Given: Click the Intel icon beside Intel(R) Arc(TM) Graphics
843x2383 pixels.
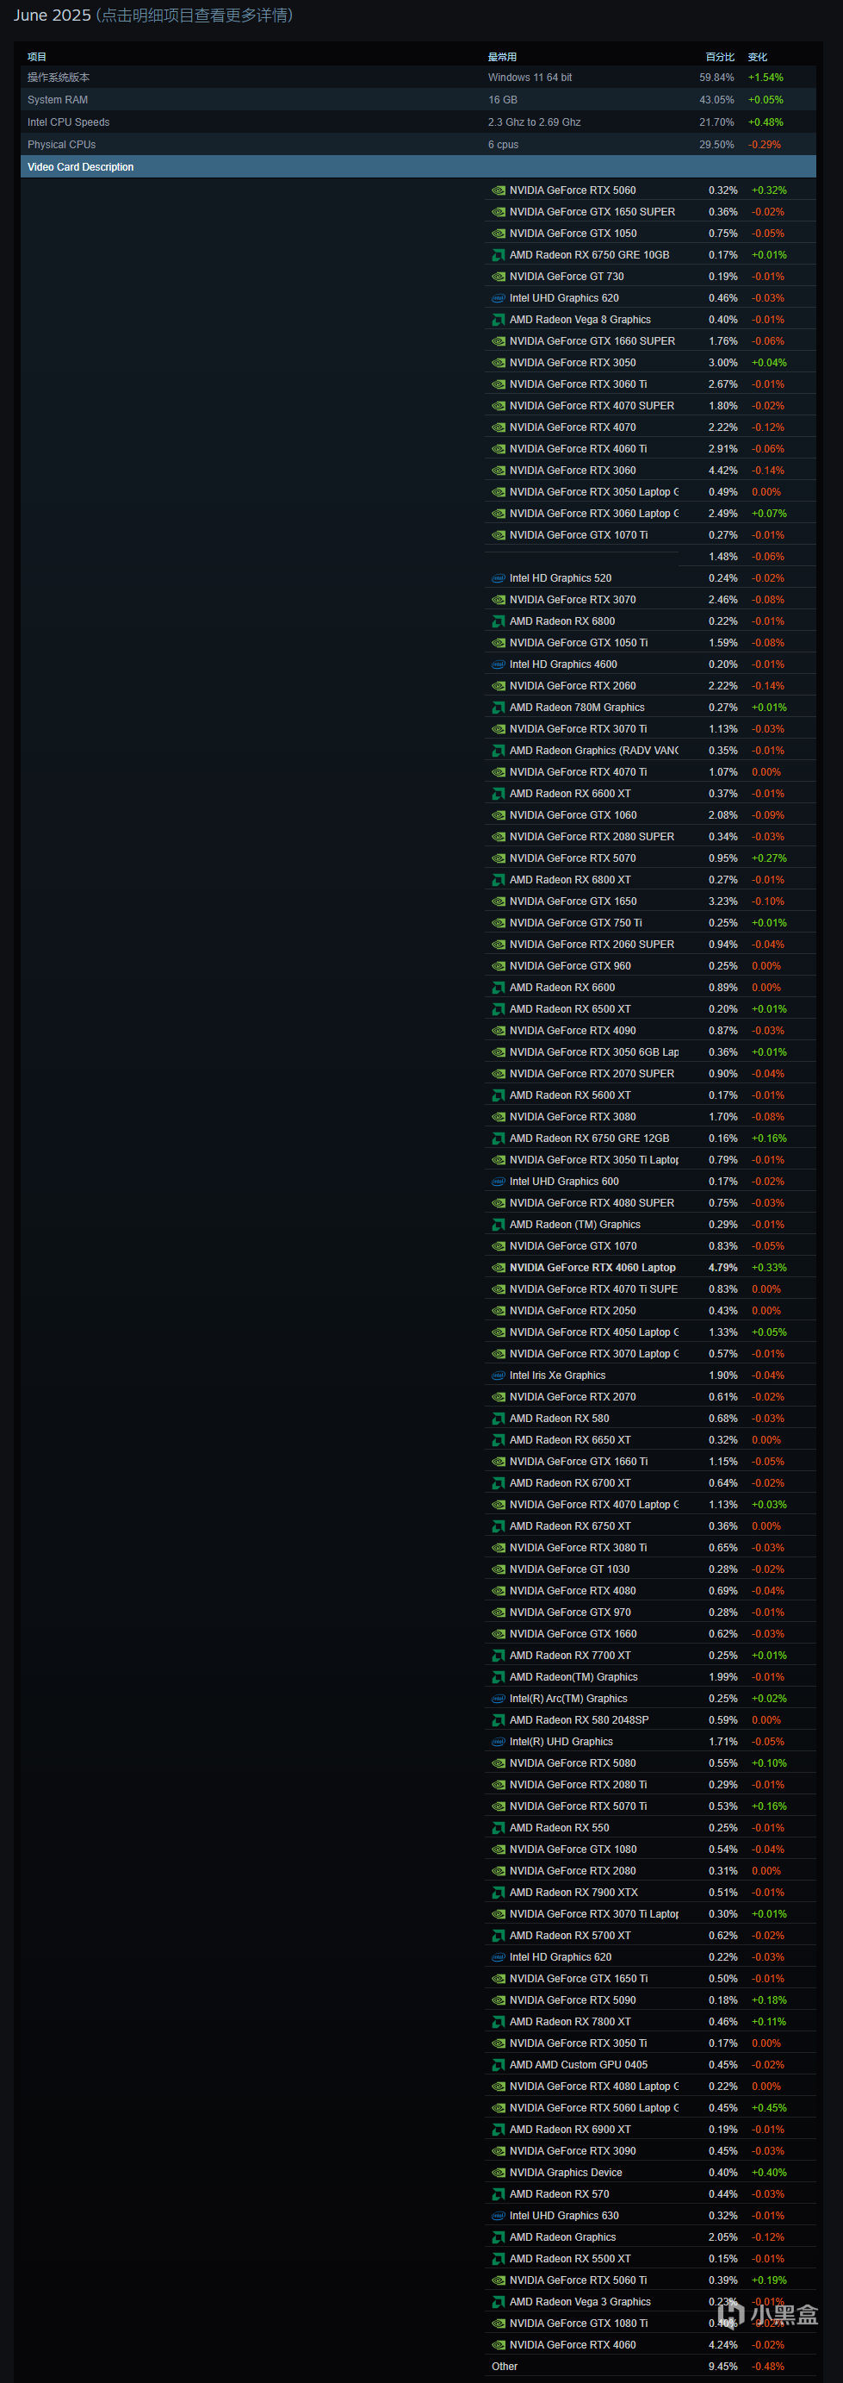Looking at the screenshot, I should pos(499,1699).
